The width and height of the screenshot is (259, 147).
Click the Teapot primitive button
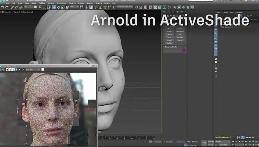pyautogui.click(x=169, y=40)
